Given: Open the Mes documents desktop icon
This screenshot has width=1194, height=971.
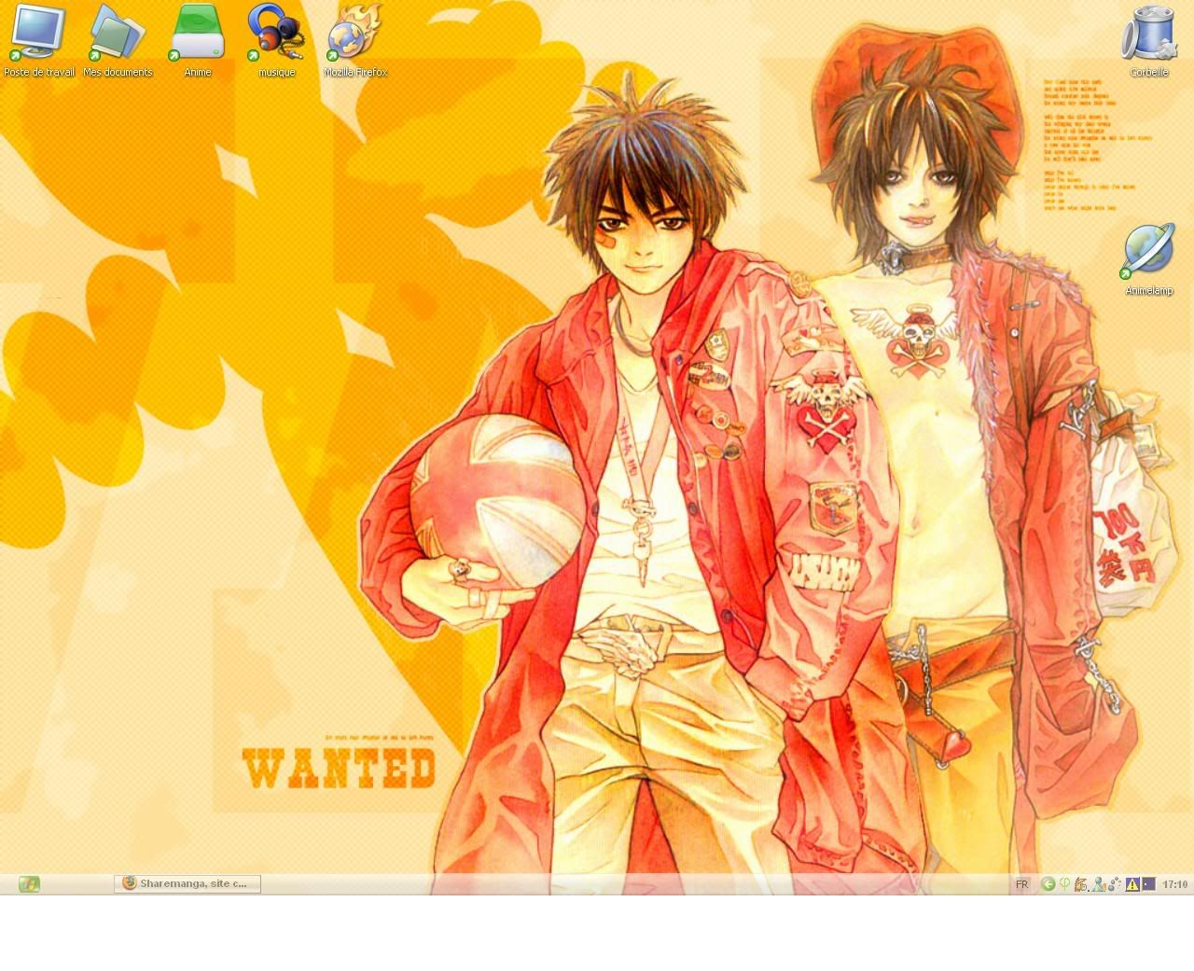Looking at the screenshot, I should coord(118,39).
